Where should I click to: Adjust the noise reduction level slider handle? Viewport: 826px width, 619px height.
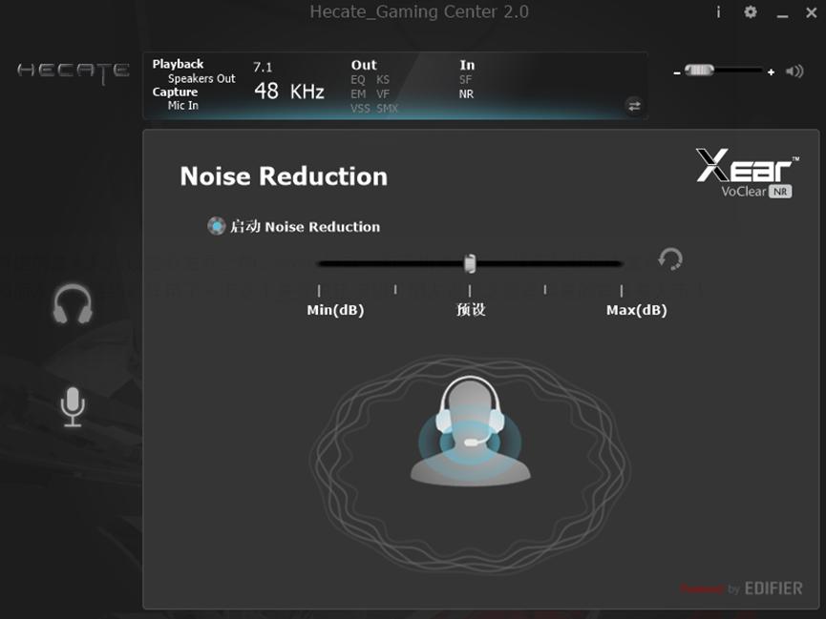(x=470, y=263)
